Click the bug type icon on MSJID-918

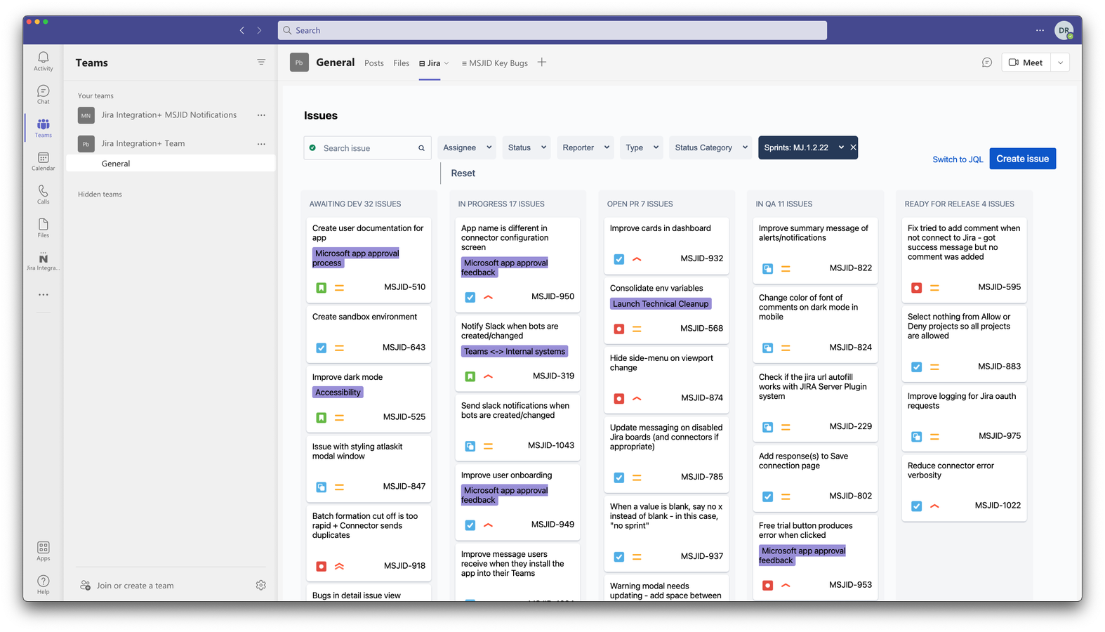point(321,566)
